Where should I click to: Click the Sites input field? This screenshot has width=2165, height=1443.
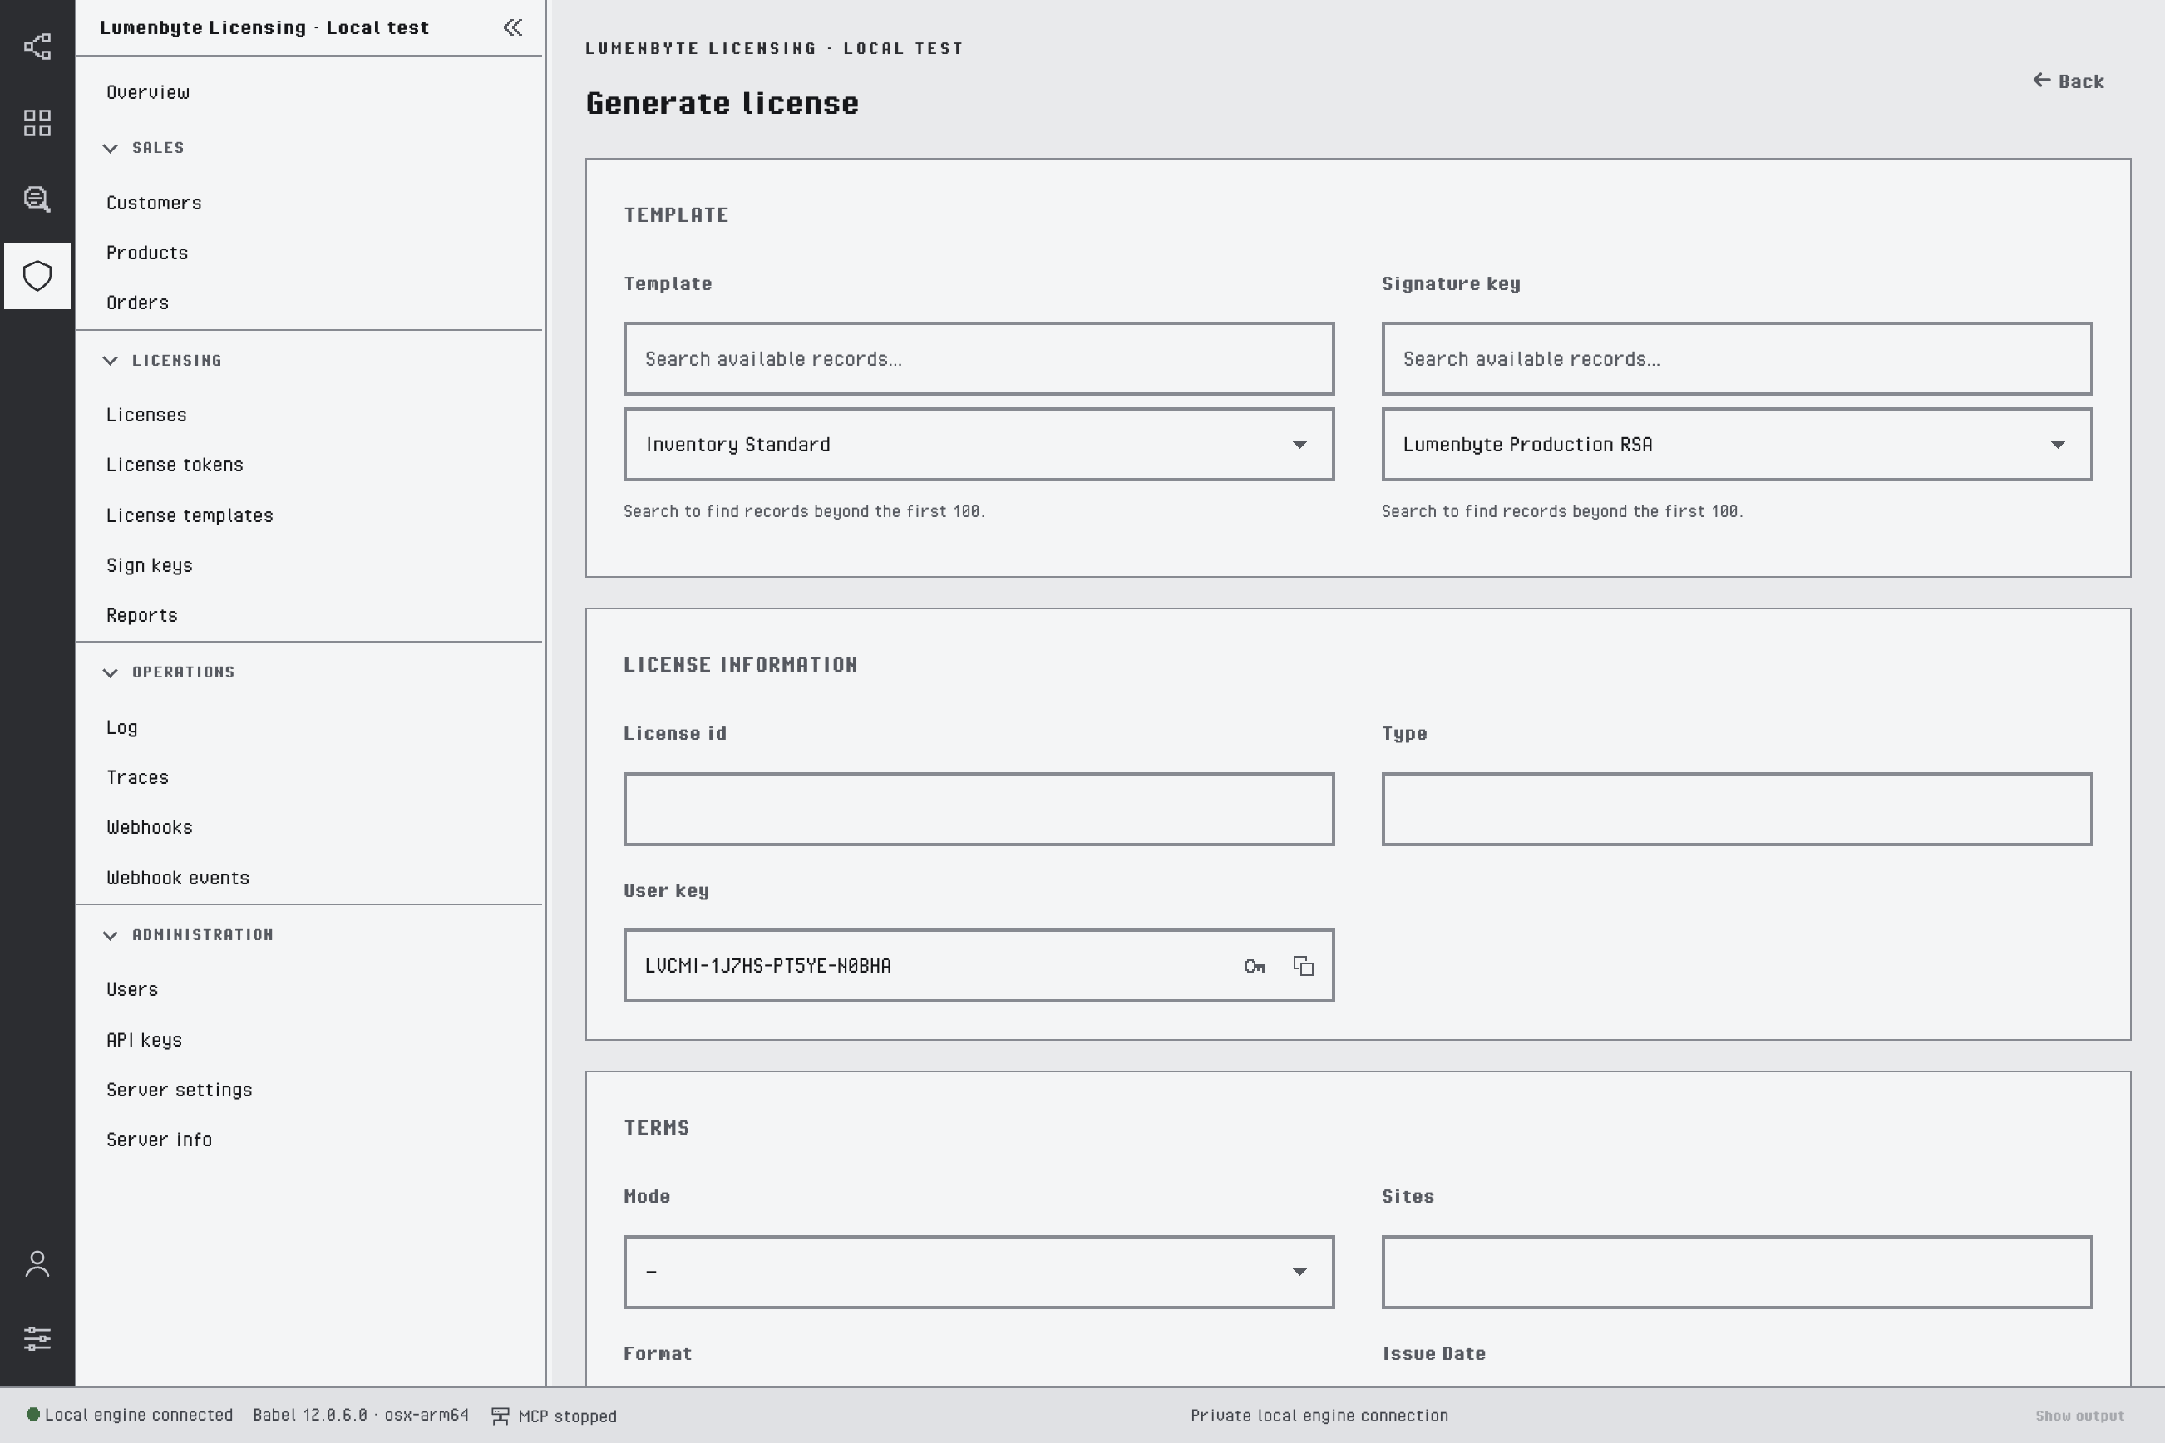tap(1737, 1272)
